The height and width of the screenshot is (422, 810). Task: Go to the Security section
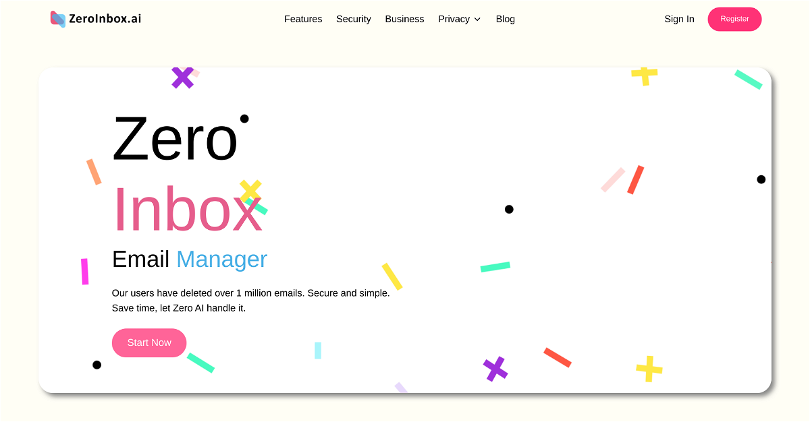354,19
